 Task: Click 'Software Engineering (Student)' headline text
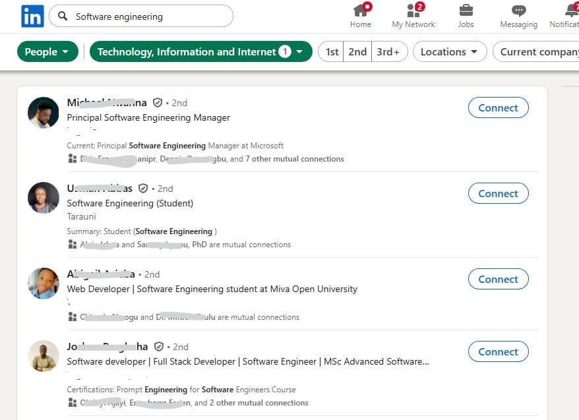tap(130, 203)
